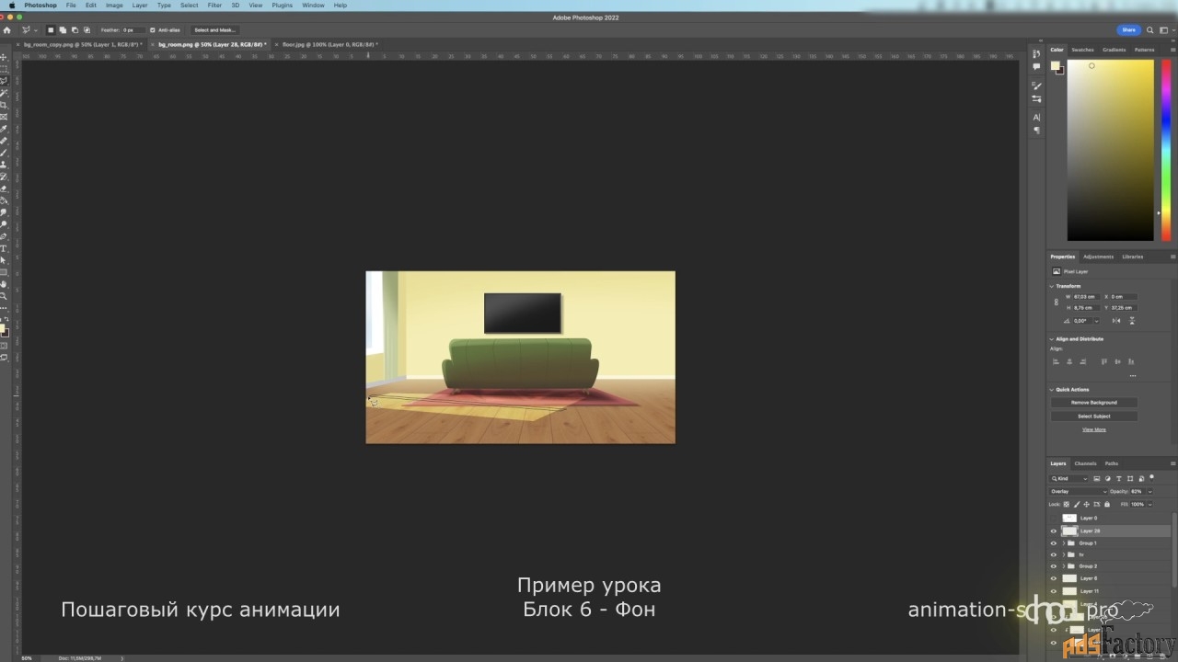The height and width of the screenshot is (662, 1178).
Task: Toggle layer filtering switch on/off
Action: (x=1151, y=477)
